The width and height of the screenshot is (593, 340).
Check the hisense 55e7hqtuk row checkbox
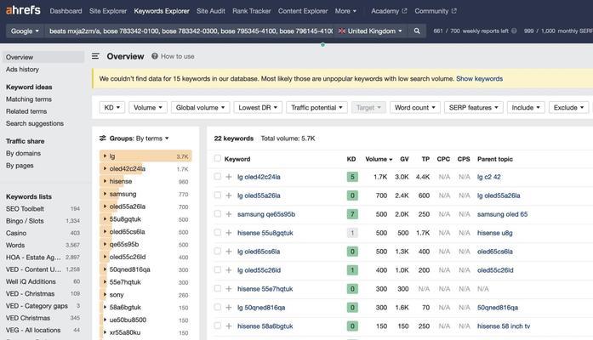tap(218, 289)
